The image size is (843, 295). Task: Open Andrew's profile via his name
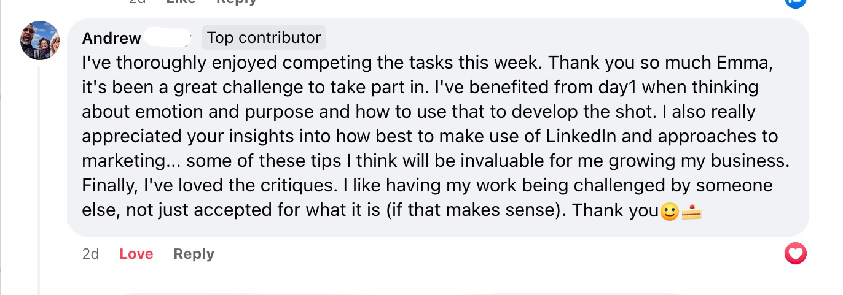pos(111,38)
